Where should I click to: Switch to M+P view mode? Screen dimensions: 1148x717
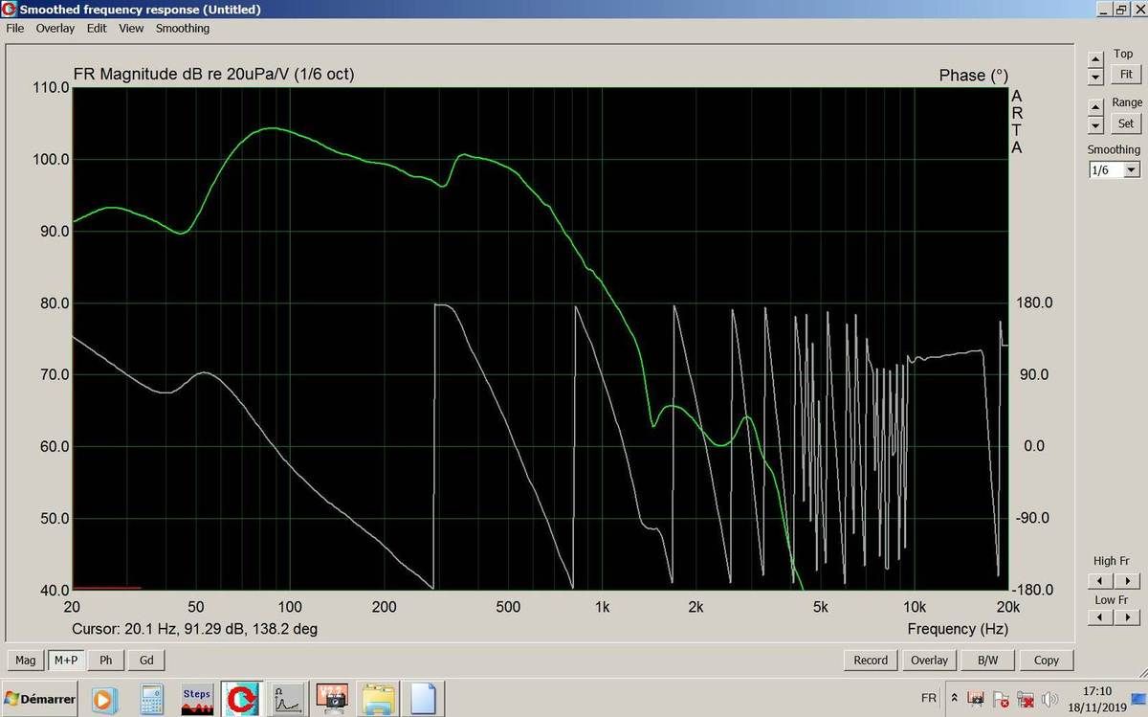(x=66, y=660)
